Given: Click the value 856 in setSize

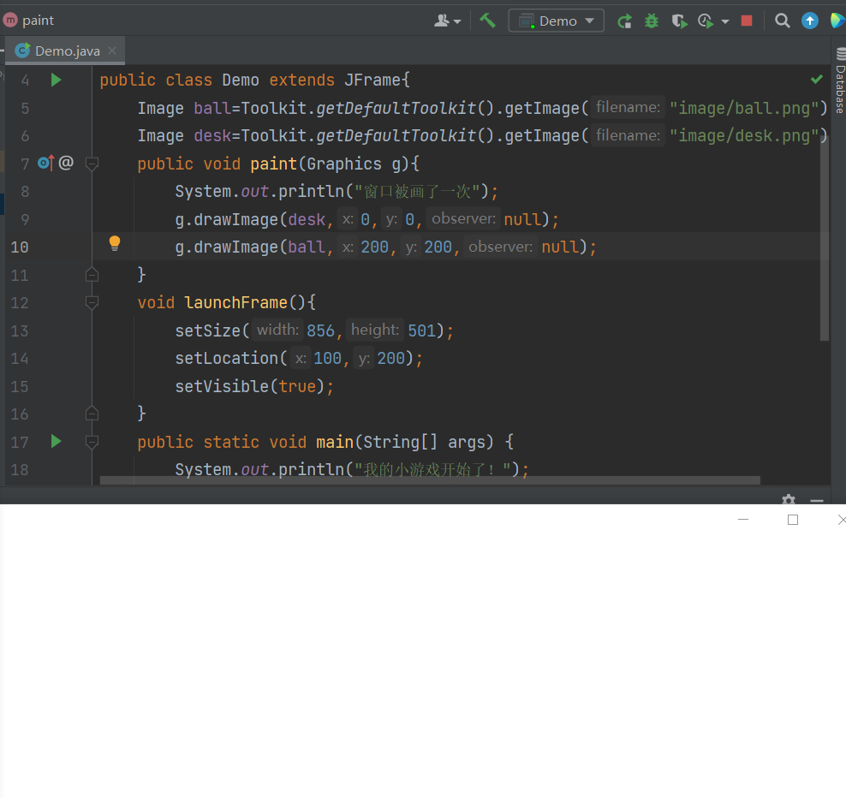Looking at the screenshot, I should pos(320,331).
